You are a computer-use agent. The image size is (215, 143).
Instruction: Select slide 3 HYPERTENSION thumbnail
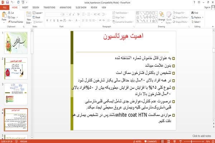pyautogui.click(x=16, y=94)
